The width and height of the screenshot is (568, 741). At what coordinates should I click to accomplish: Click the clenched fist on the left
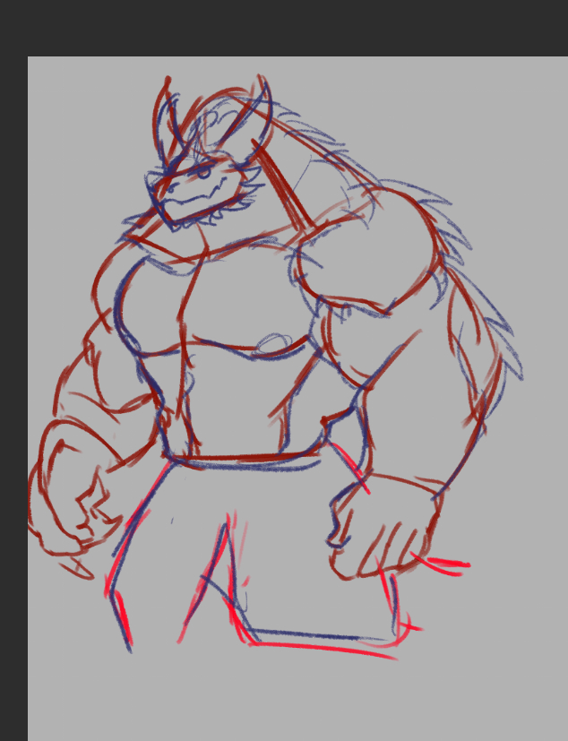click(70, 491)
